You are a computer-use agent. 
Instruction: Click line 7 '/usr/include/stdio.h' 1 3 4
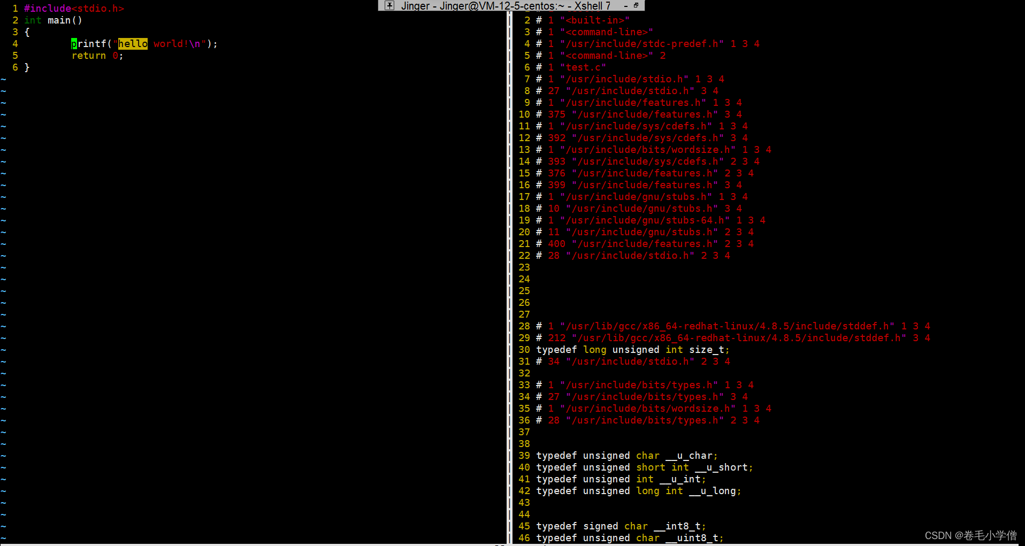630,79
